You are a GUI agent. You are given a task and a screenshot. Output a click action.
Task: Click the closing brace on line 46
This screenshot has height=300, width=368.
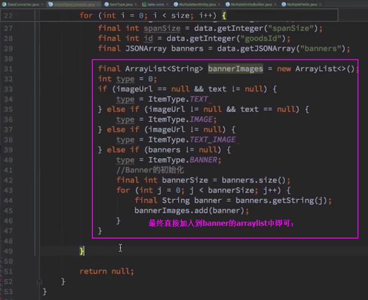pos(118,221)
